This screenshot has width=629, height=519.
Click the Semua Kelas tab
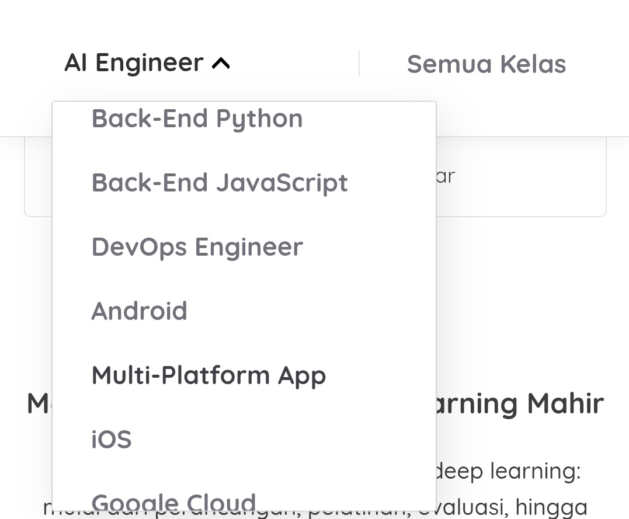[486, 64]
